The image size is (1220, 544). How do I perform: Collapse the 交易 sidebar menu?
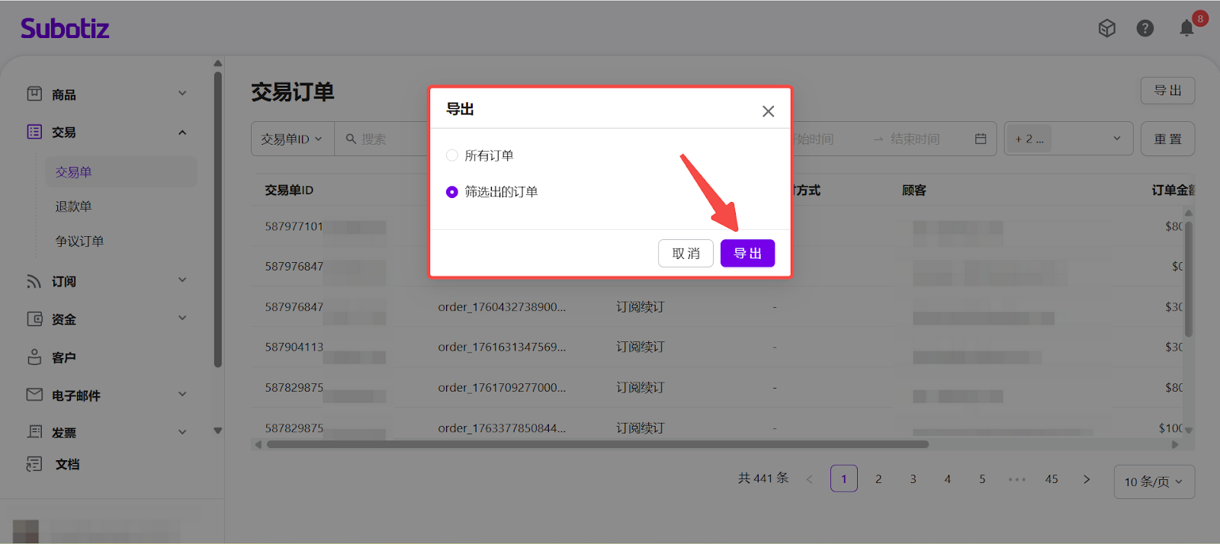(x=107, y=133)
